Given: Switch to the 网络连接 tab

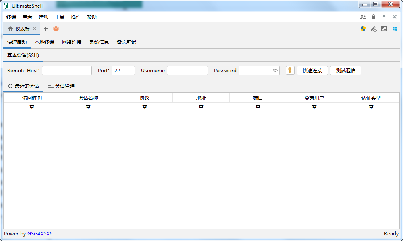Looking at the screenshot, I should point(71,42).
